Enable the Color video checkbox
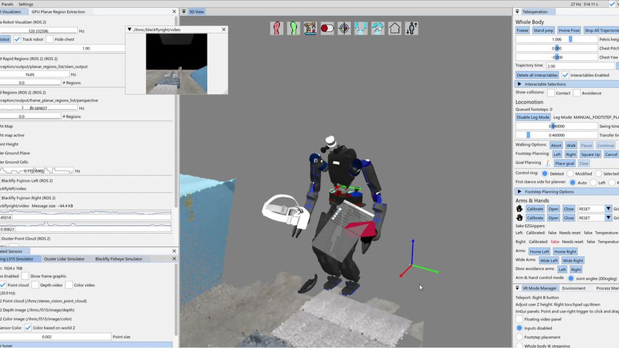This screenshot has height=348, width=619. [x=69, y=285]
